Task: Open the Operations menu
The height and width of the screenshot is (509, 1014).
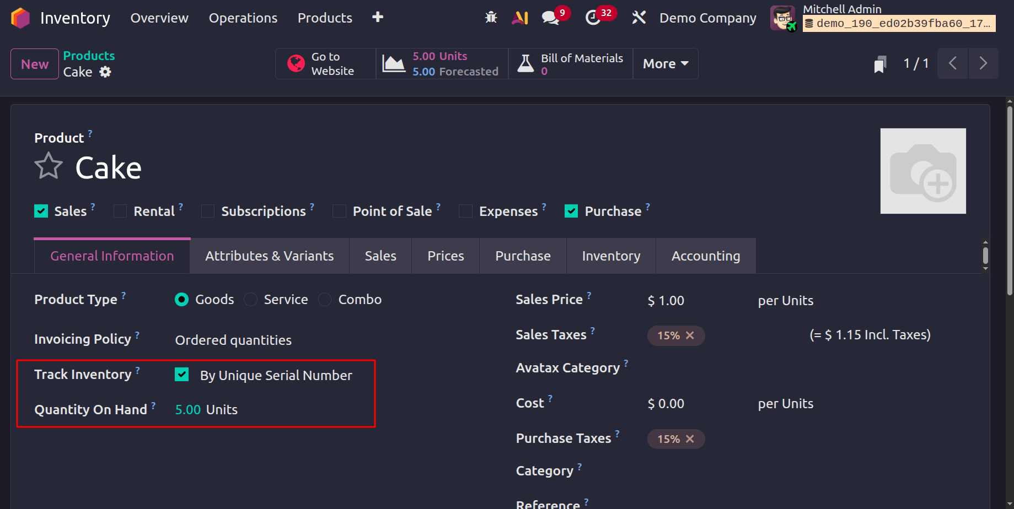Action: (x=243, y=17)
